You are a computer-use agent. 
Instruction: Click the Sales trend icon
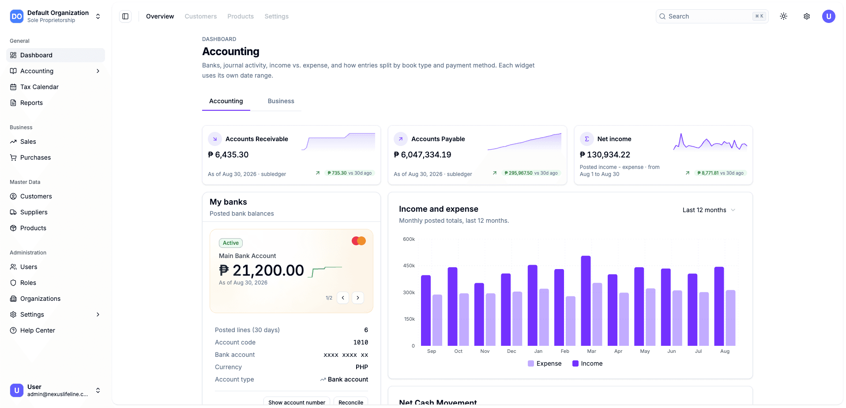(x=13, y=142)
